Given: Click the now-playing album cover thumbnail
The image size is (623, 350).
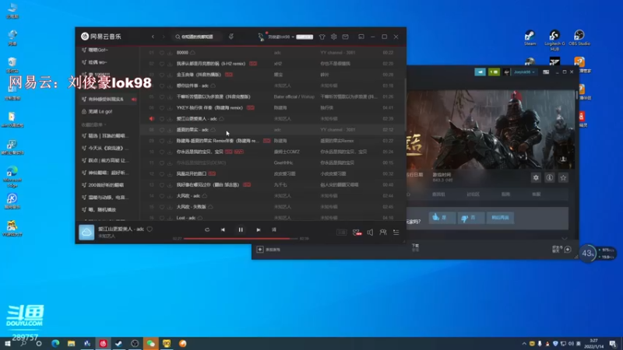Looking at the screenshot, I should coord(86,233).
